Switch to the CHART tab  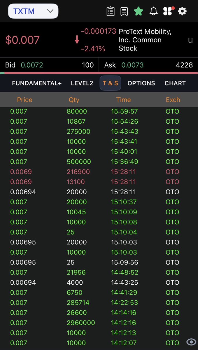tap(175, 83)
